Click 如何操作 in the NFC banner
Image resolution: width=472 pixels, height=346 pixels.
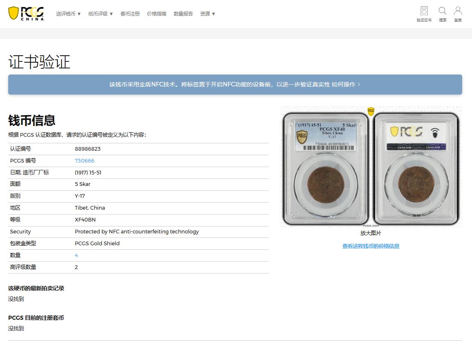coord(344,84)
